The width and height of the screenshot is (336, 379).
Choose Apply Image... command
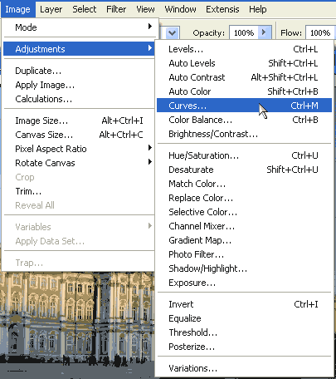(x=79, y=85)
